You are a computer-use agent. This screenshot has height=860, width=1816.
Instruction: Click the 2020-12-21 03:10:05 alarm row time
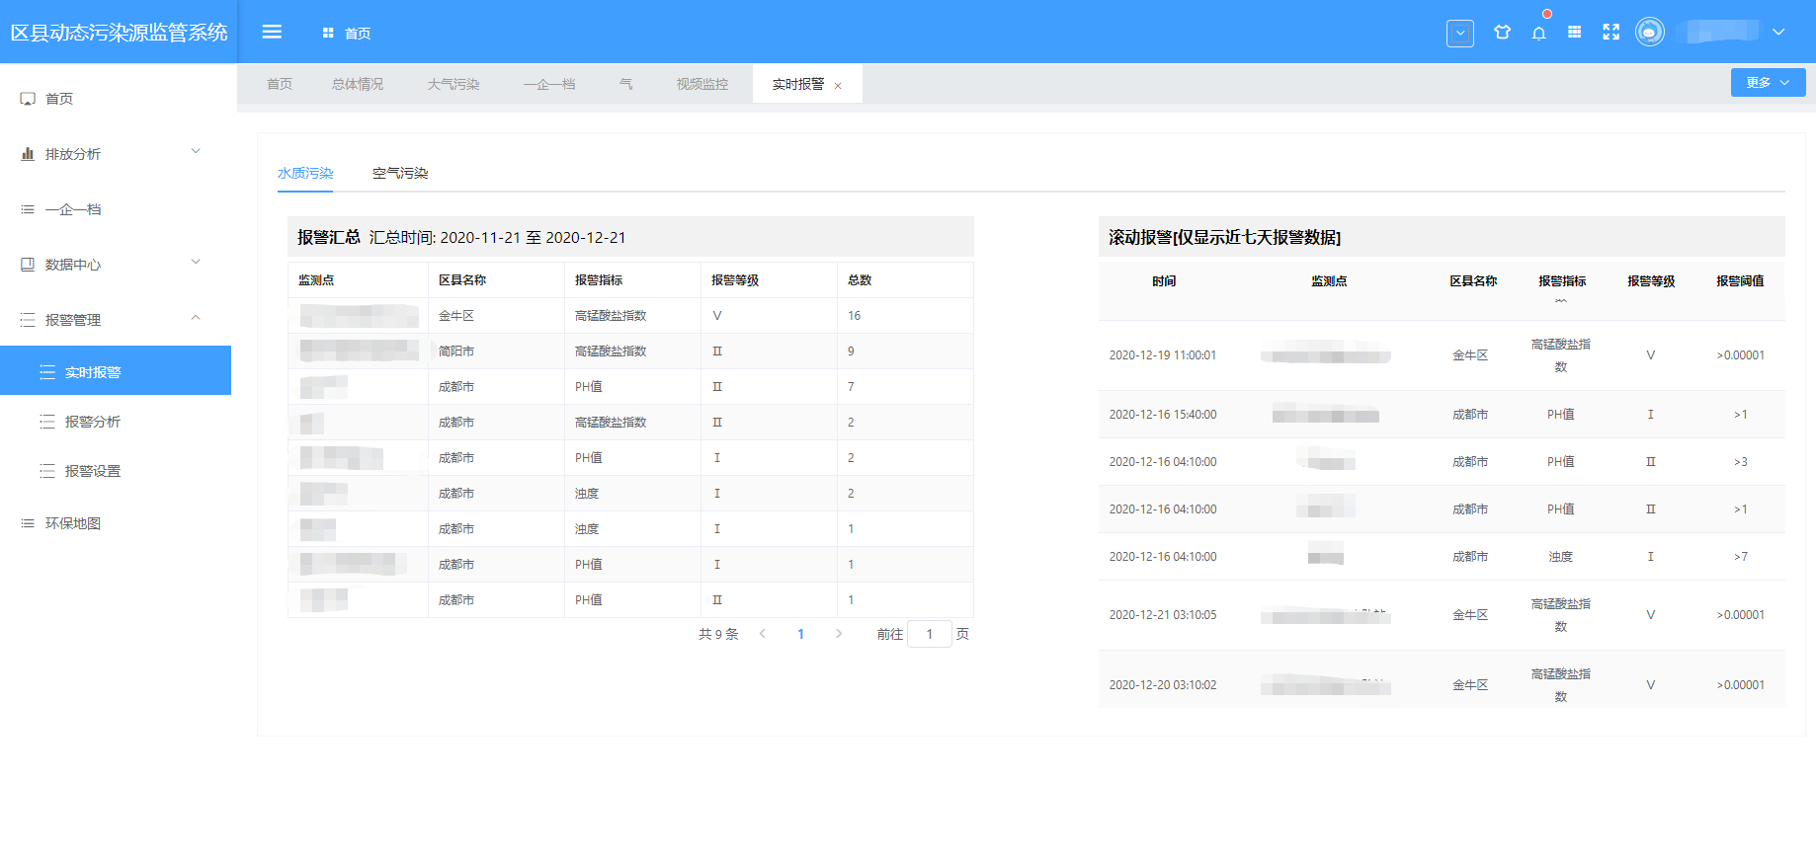tap(1163, 615)
